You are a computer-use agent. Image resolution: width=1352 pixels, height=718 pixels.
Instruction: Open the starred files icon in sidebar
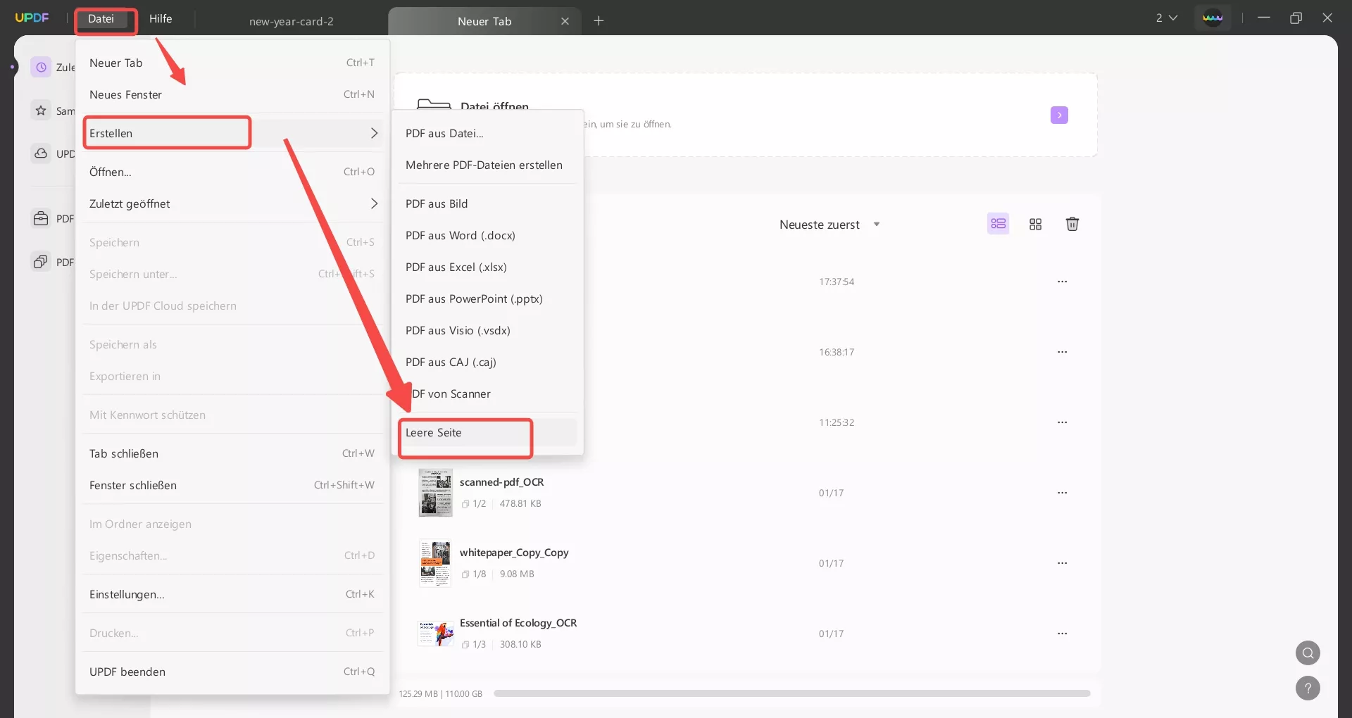click(x=42, y=111)
